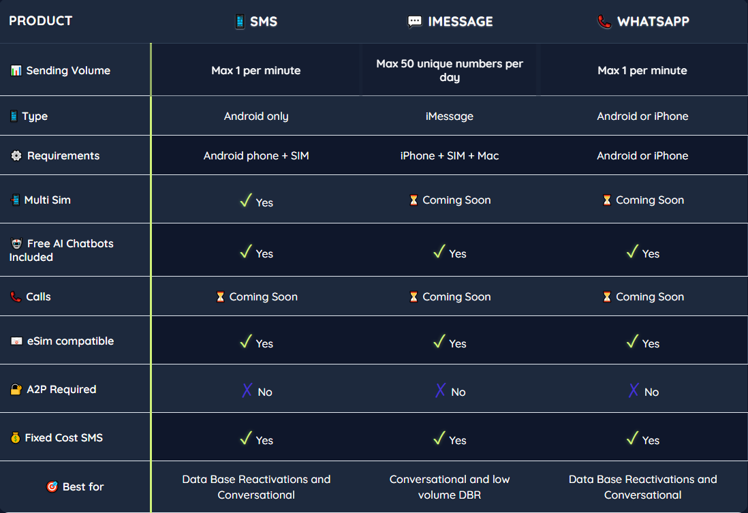Click the eSim compatible row label
Image resolution: width=748 pixels, height=513 pixels.
[70, 341]
